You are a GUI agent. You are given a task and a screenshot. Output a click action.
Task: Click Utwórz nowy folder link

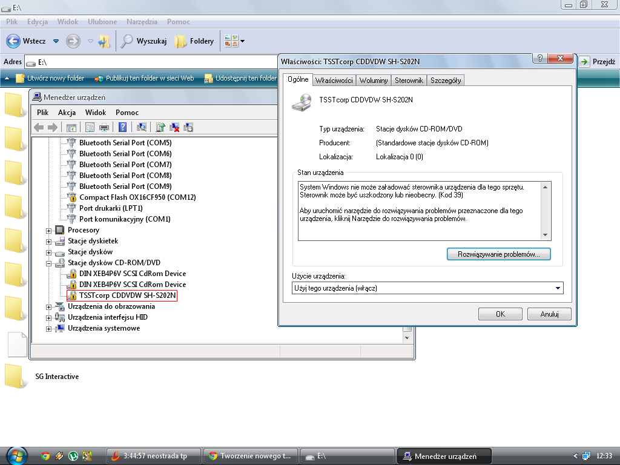[x=50, y=78]
